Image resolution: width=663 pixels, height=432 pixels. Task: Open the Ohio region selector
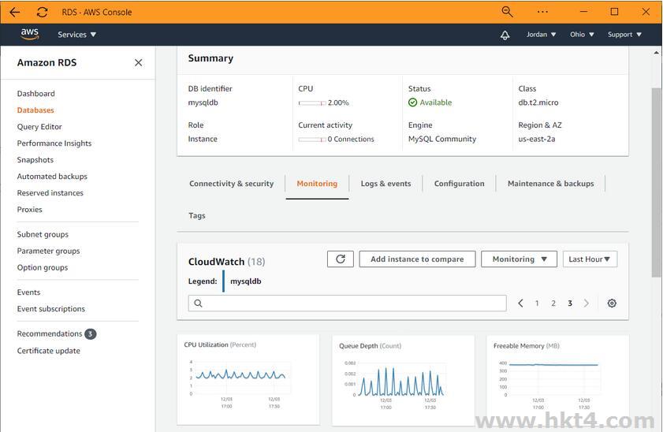coord(582,35)
